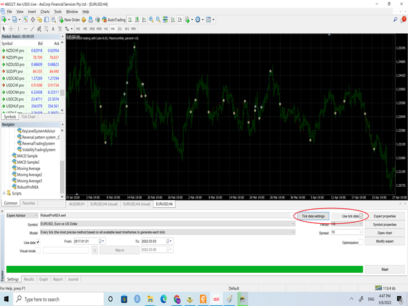Image resolution: width=408 pixels, height=306 pixels.
Task: Open the templates icon
Action: click(208, 20)
